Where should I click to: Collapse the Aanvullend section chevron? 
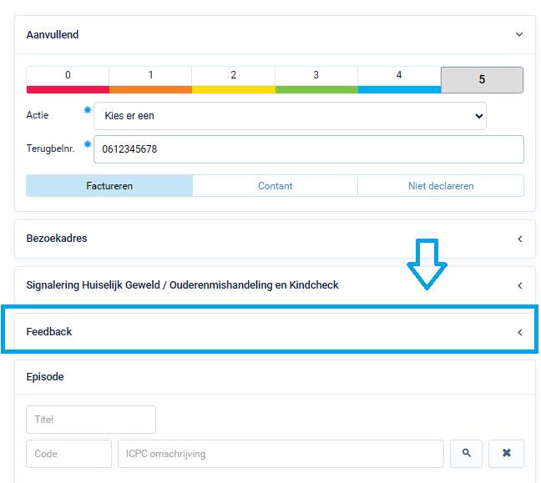coord(519,35)
